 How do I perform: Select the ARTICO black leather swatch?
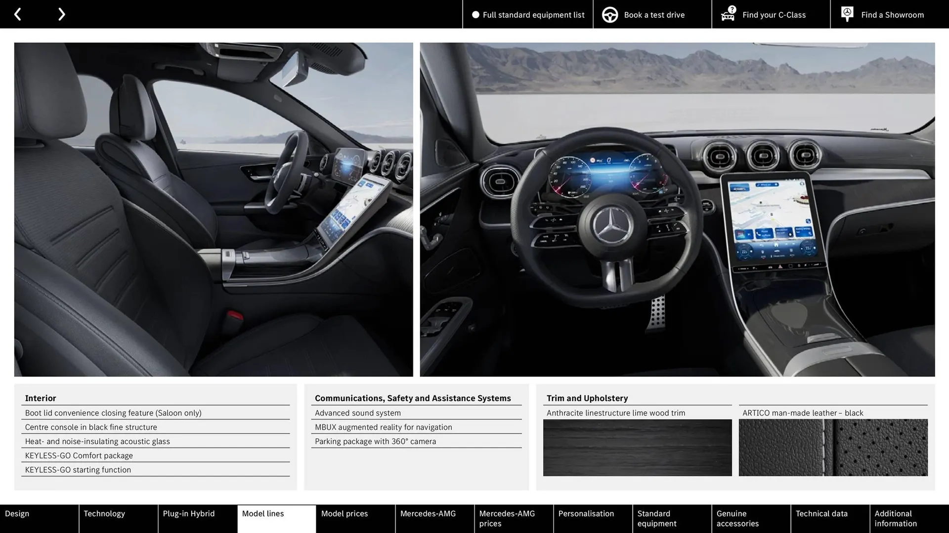tap(833, 447)
